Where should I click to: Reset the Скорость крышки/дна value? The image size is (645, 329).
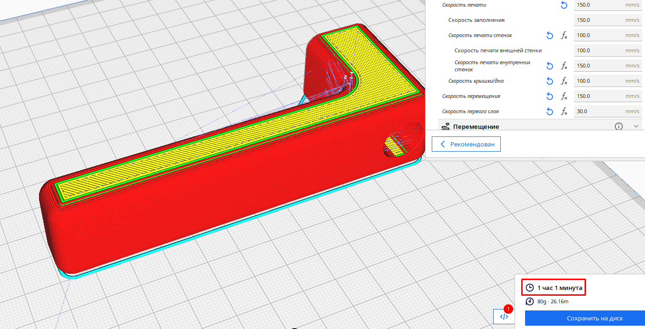[550, 81]
